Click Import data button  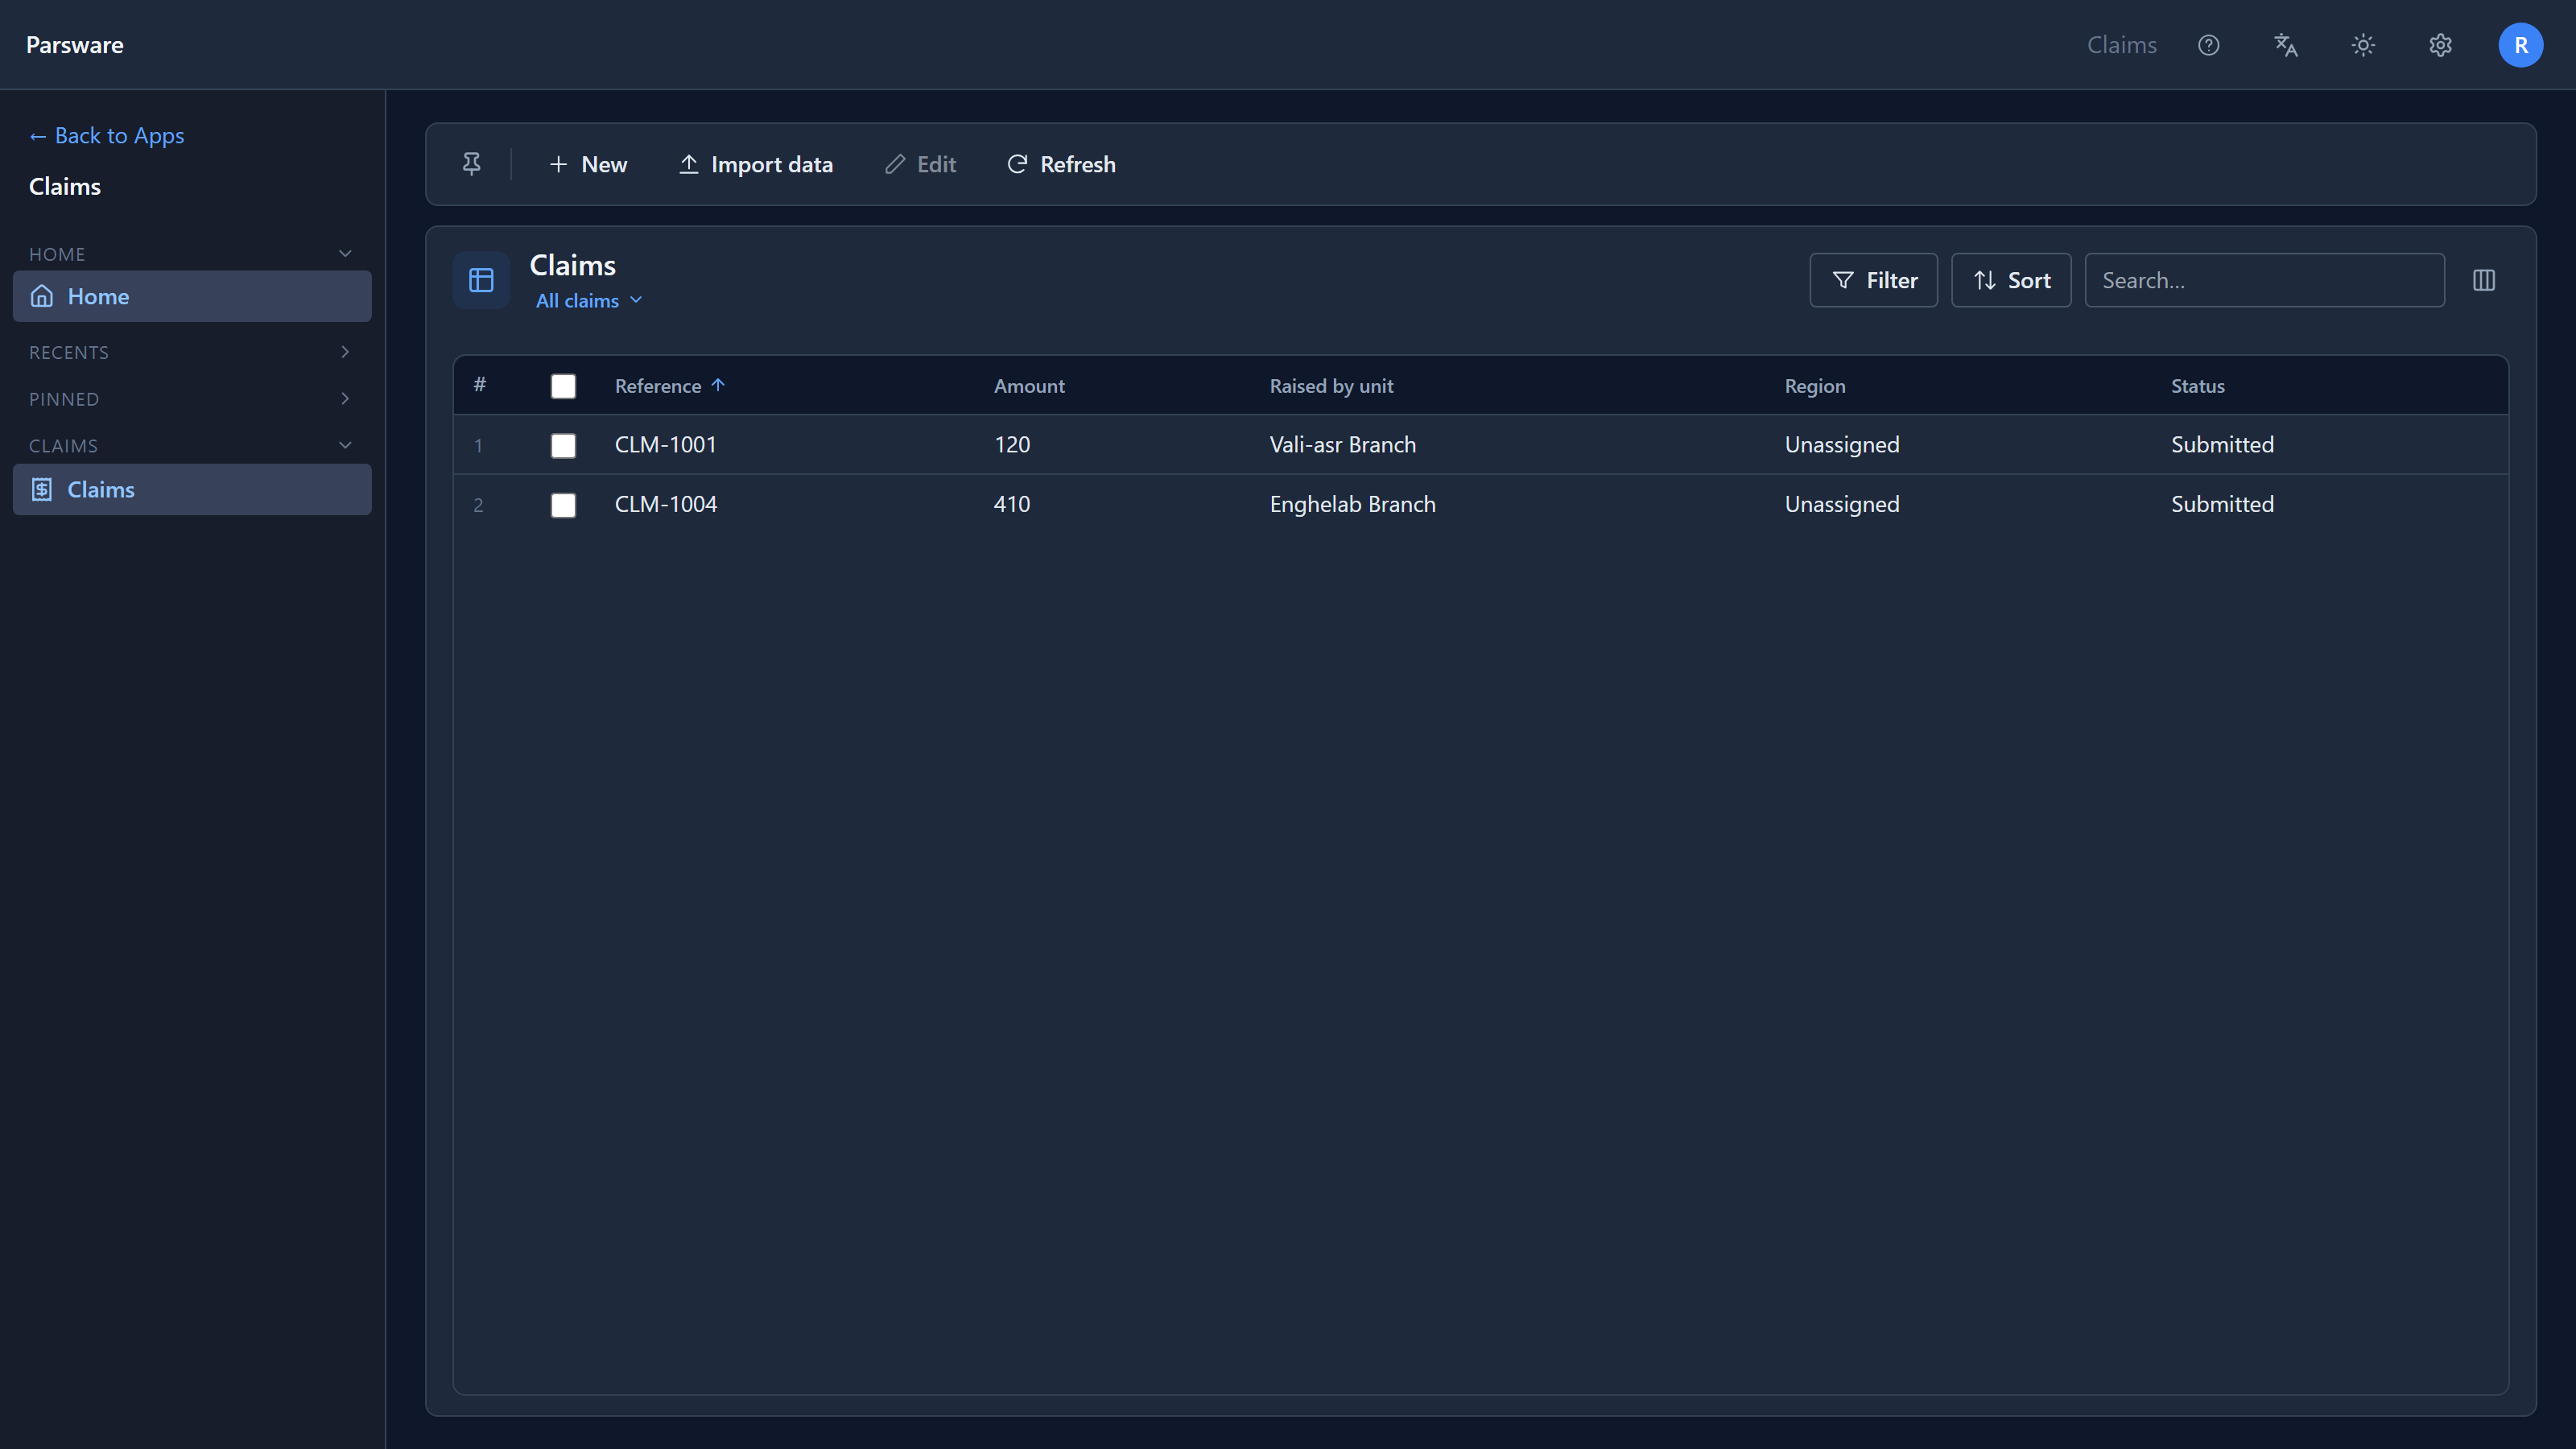(x=756, y=164)
